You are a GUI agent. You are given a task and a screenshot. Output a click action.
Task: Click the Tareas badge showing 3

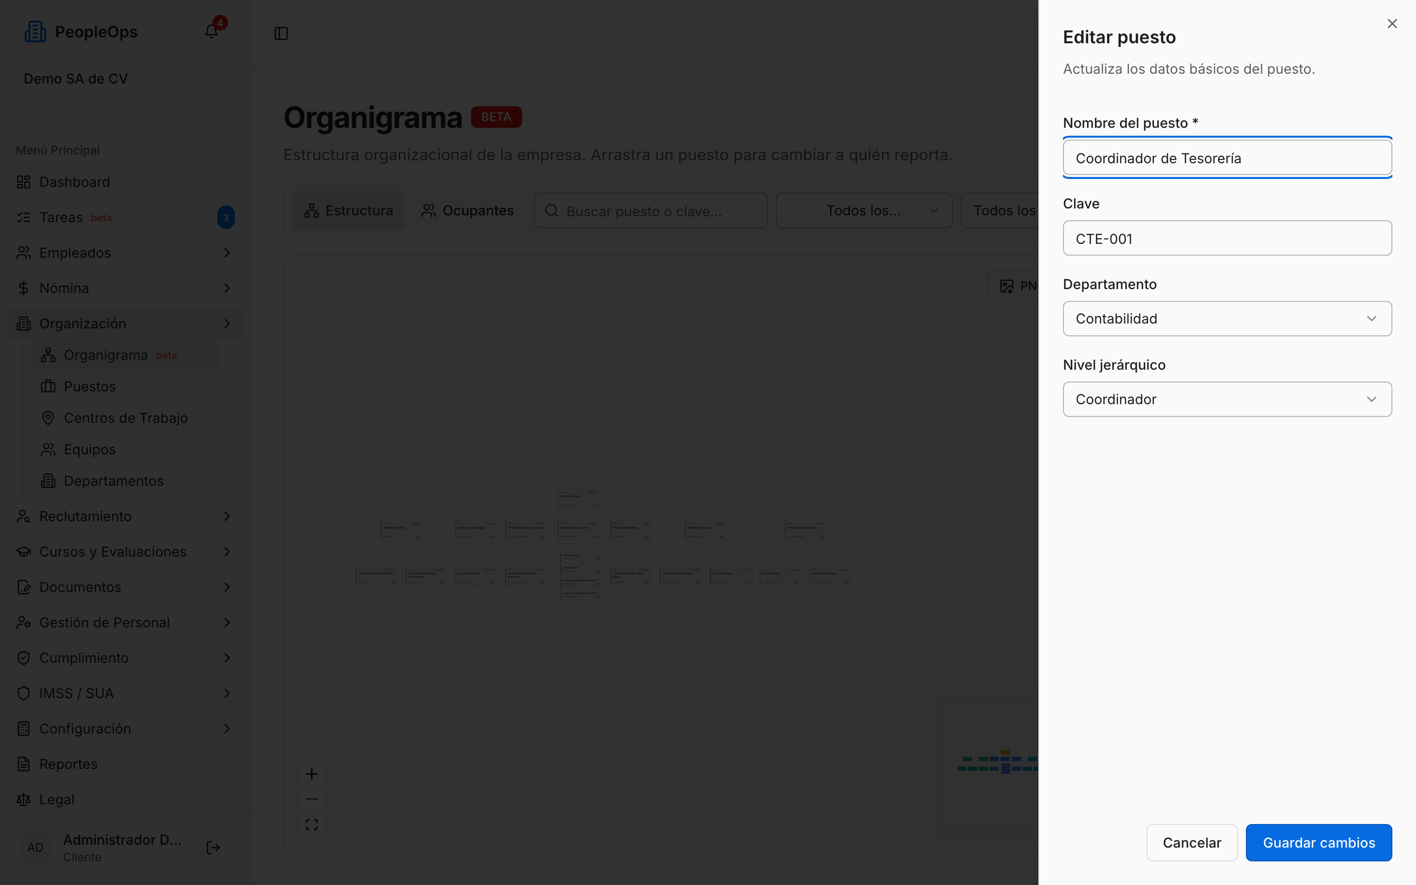click(226, 217)
